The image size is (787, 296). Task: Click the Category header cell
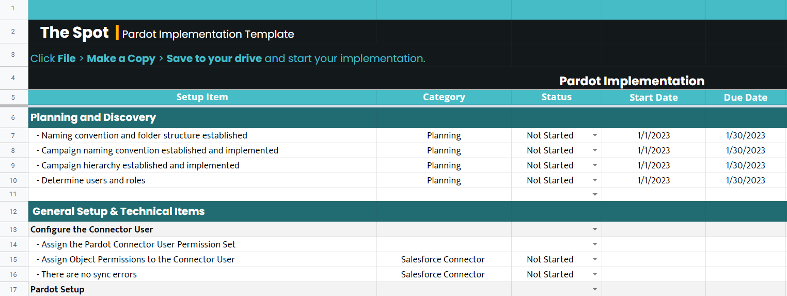pyautogui.click(x=444, y=97)
